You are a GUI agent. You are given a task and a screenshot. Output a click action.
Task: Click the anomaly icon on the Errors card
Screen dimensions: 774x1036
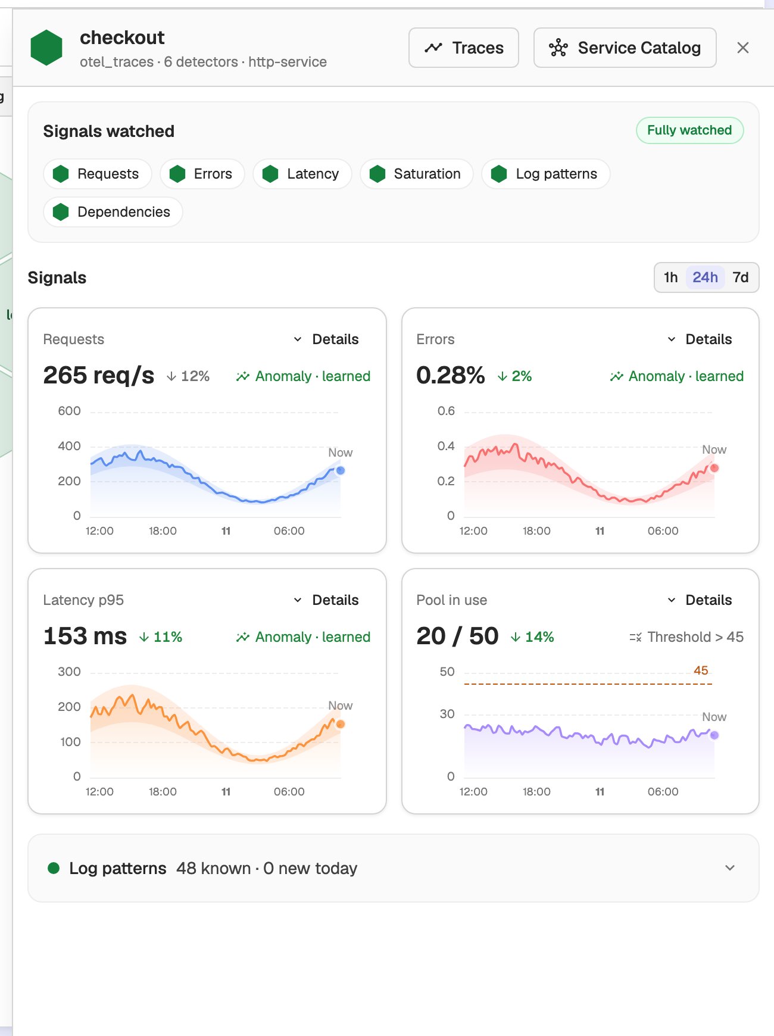(616, 376)
